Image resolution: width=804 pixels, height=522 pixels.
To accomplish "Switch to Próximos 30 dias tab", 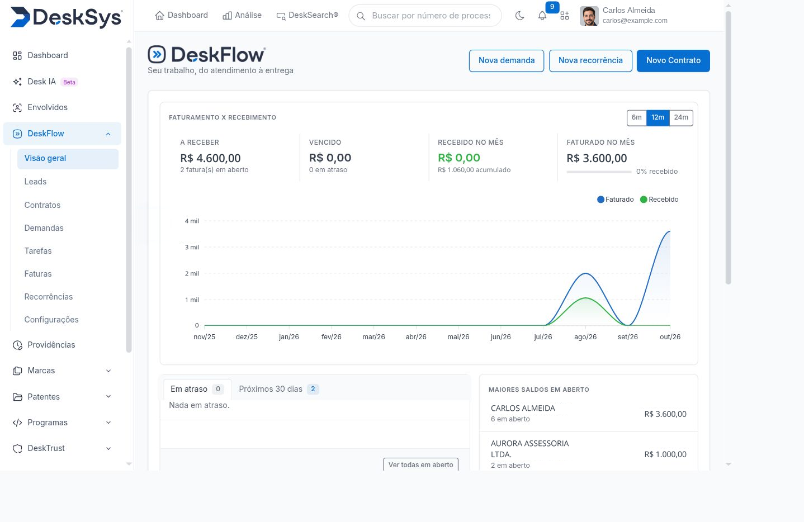I will click(x=279, y=389).
